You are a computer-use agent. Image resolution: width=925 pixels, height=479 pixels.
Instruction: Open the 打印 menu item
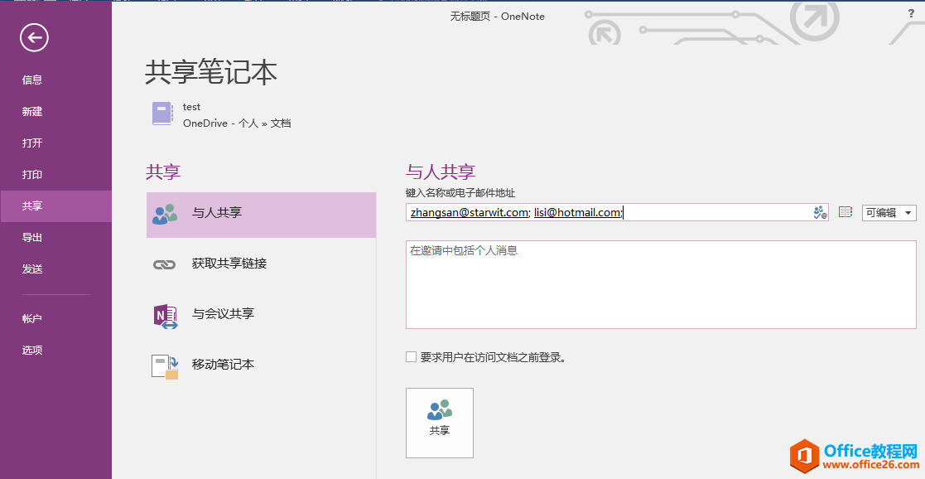coord(31,174)
